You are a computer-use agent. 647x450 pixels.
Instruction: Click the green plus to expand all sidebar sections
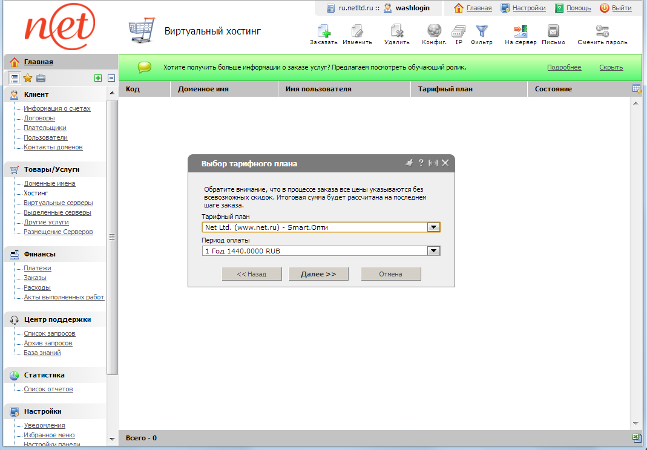[x=98, y=77]
